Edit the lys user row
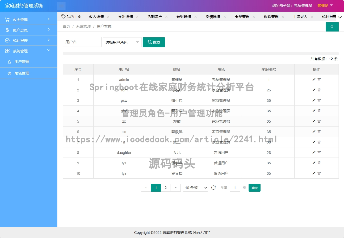 (x=314, y=173)
